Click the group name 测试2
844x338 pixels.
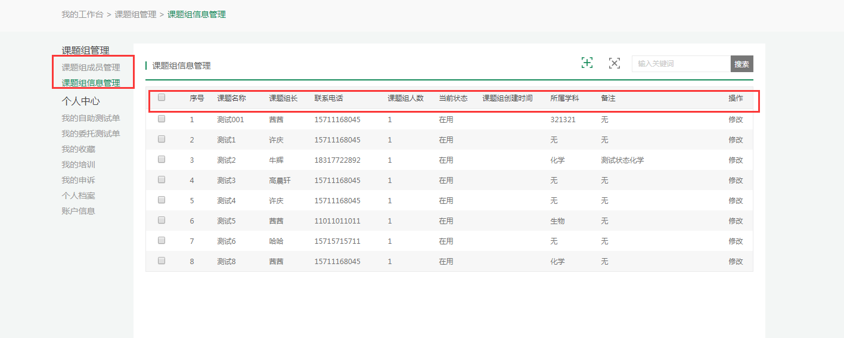click(x=226, y=160)
